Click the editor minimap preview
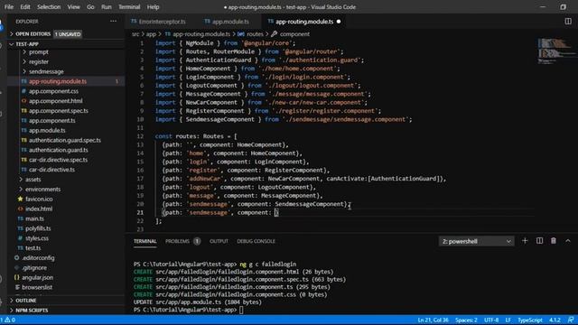578x325 pixels. [x=555, y=51]
